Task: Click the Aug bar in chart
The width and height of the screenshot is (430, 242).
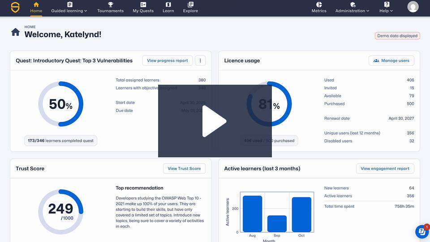Action: 252,214
